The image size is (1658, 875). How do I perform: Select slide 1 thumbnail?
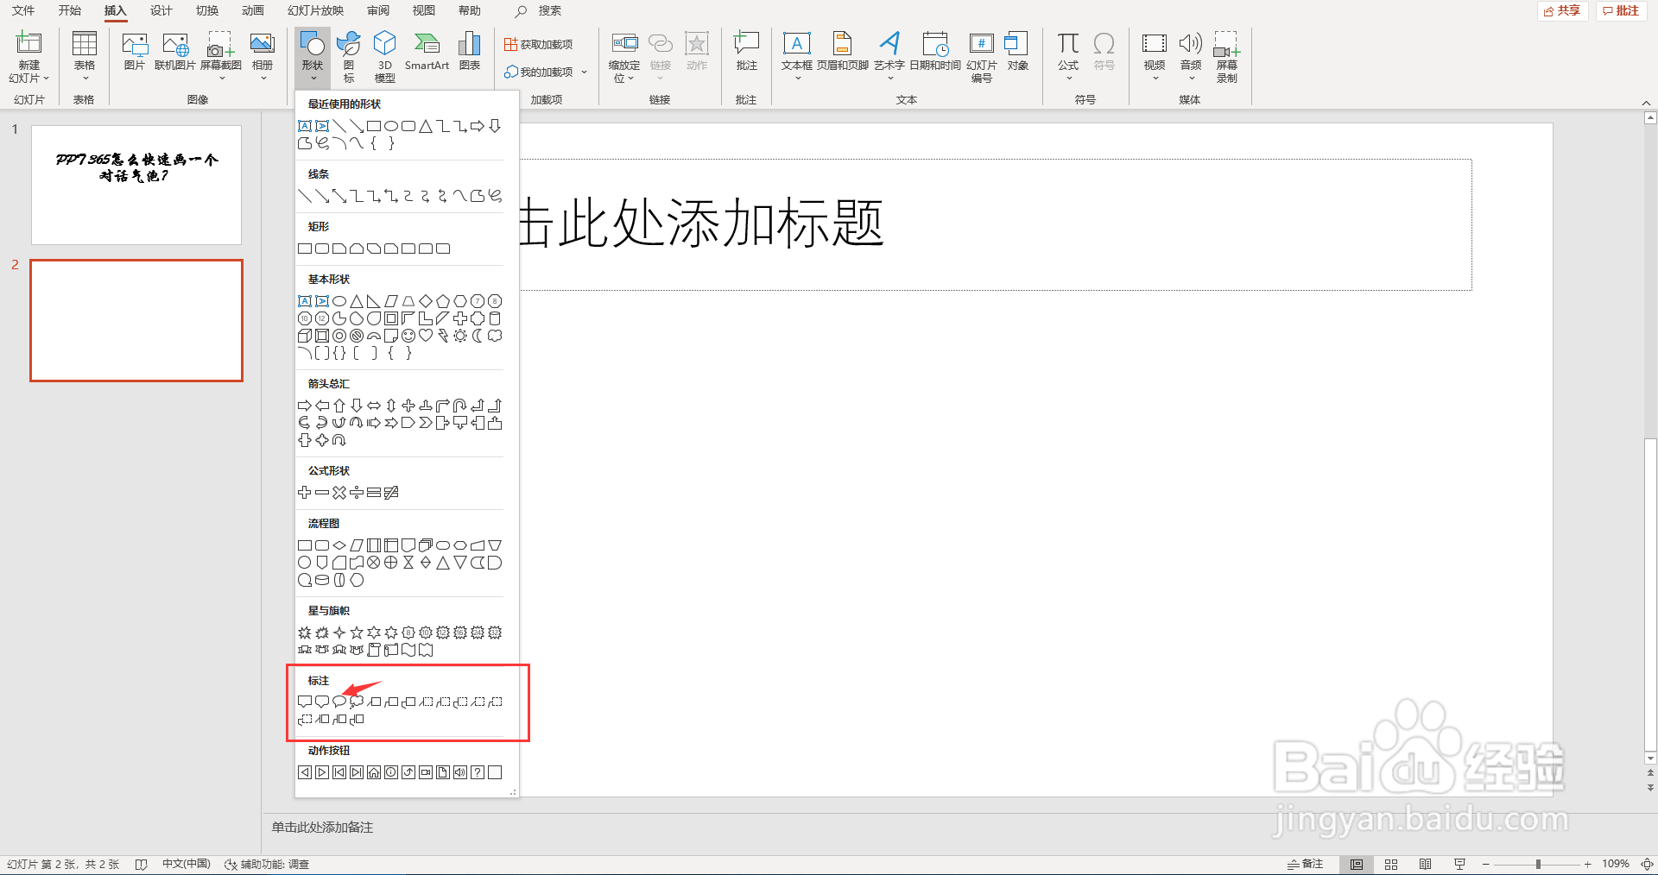tap(136, 185)
